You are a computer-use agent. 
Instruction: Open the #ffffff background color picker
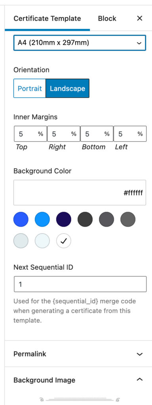[x=80, y=193]
